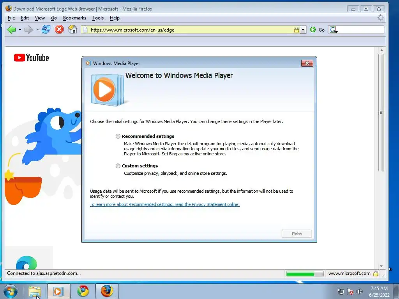Click the large Windows Media Player logo
This screenshot has height=299, width=399.
pyautogui.click(x=107, y=90)
